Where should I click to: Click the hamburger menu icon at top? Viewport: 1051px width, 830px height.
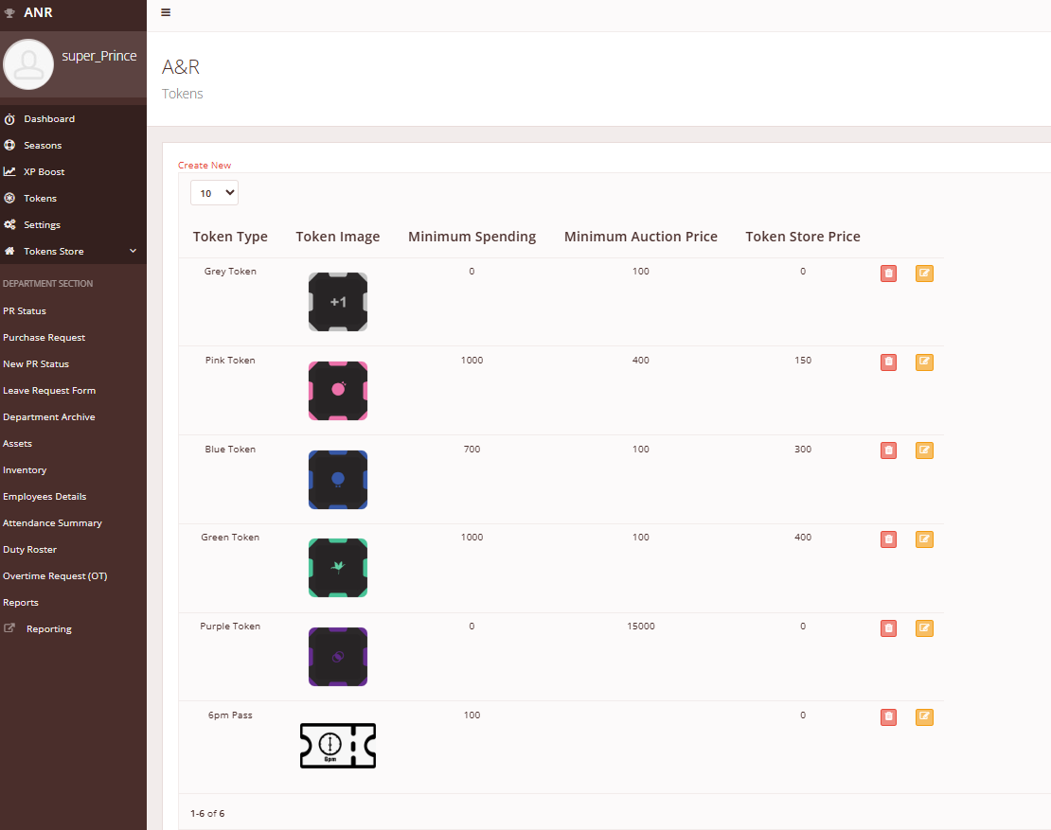[166, 12]
